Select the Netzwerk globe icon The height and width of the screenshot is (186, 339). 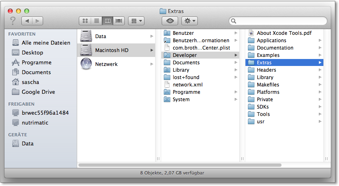(x=87, y=64)
